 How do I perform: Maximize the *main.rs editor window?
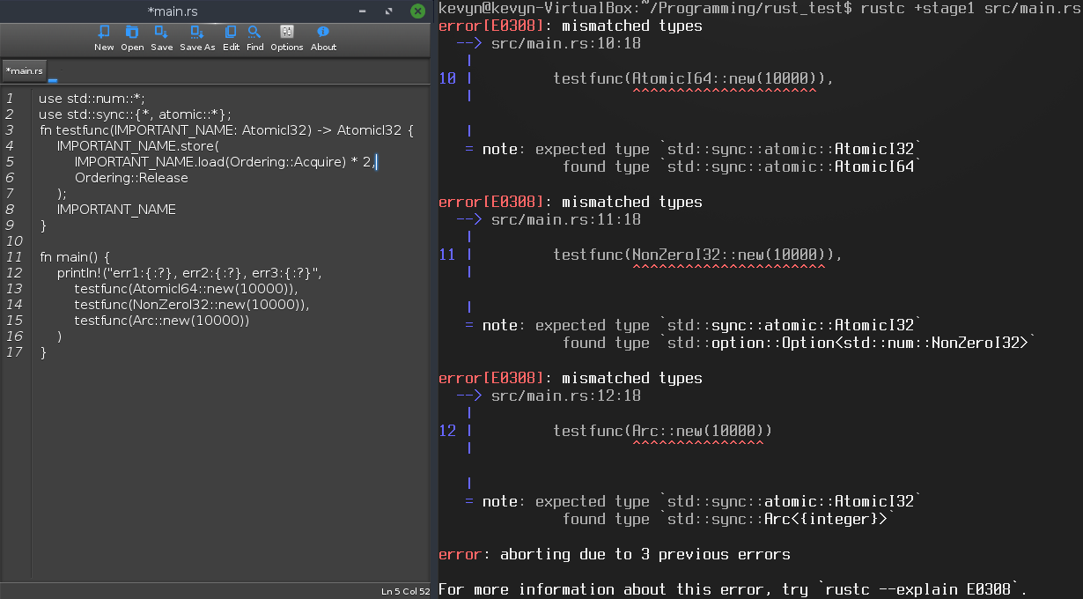[389, 11]
